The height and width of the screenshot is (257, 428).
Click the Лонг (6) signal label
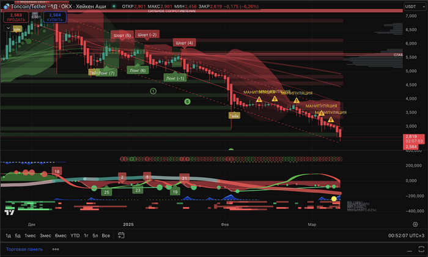click(x=138, y=70)
